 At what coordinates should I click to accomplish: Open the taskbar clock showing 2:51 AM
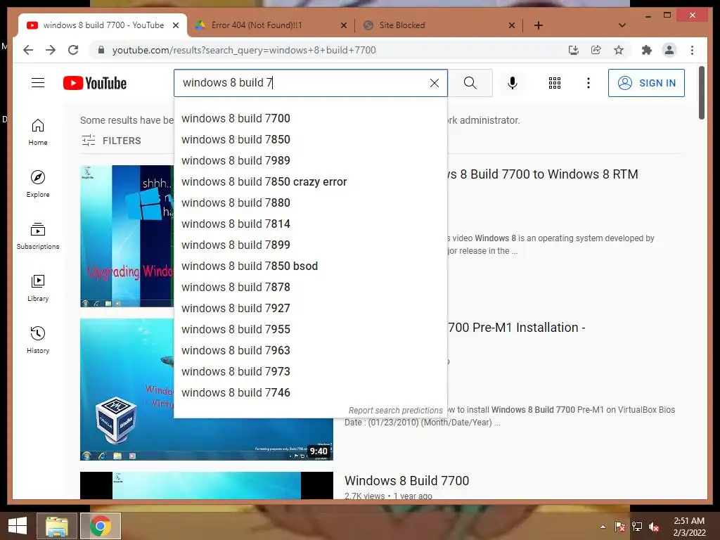pyautogui.click(x=689, y=527)
